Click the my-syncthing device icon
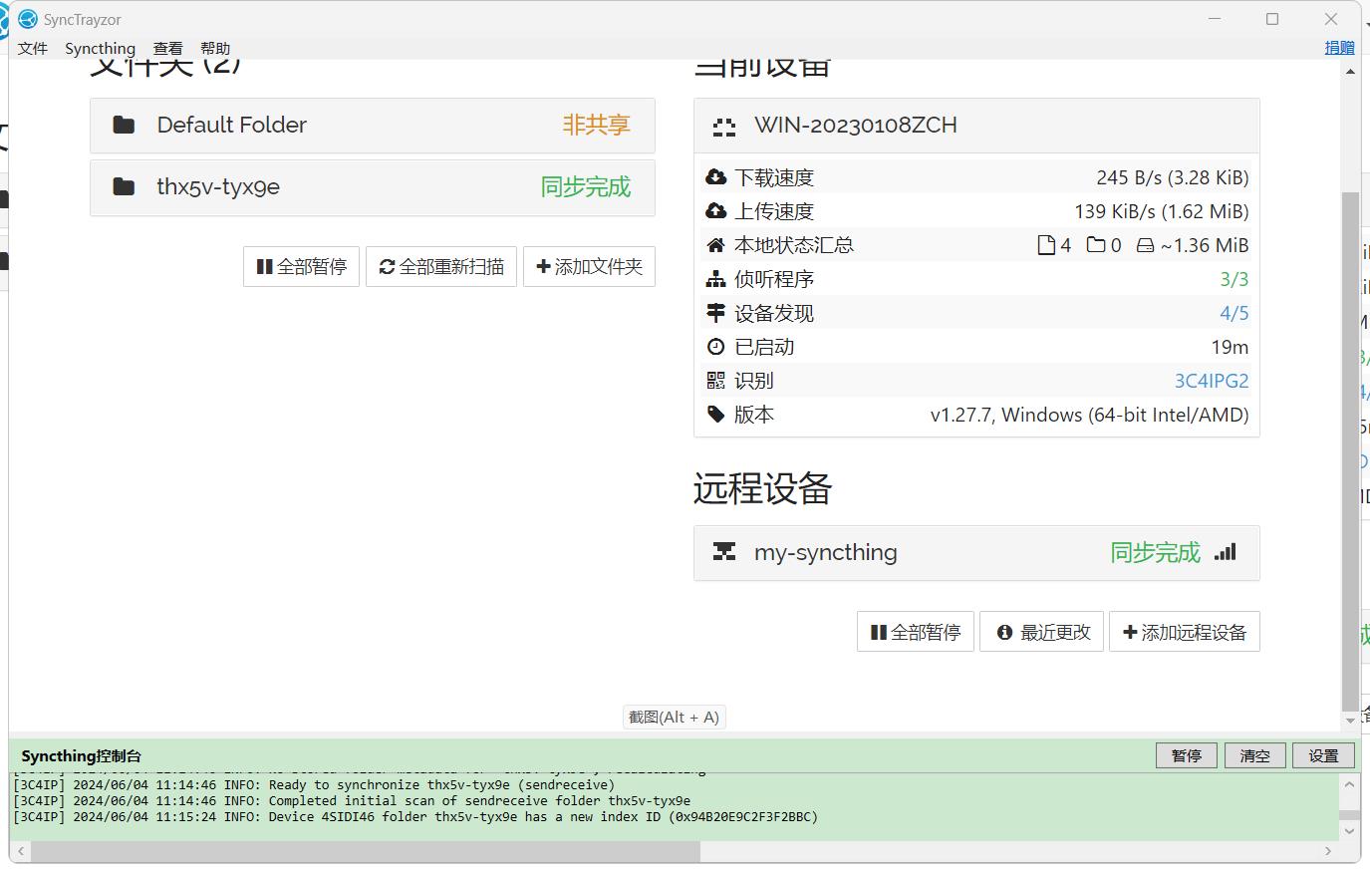This screenshot has height=872, width=1370. [x=724, y=552]
